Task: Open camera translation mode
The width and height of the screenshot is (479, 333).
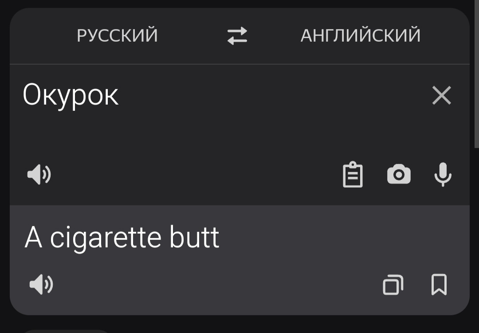Action: 399,174
